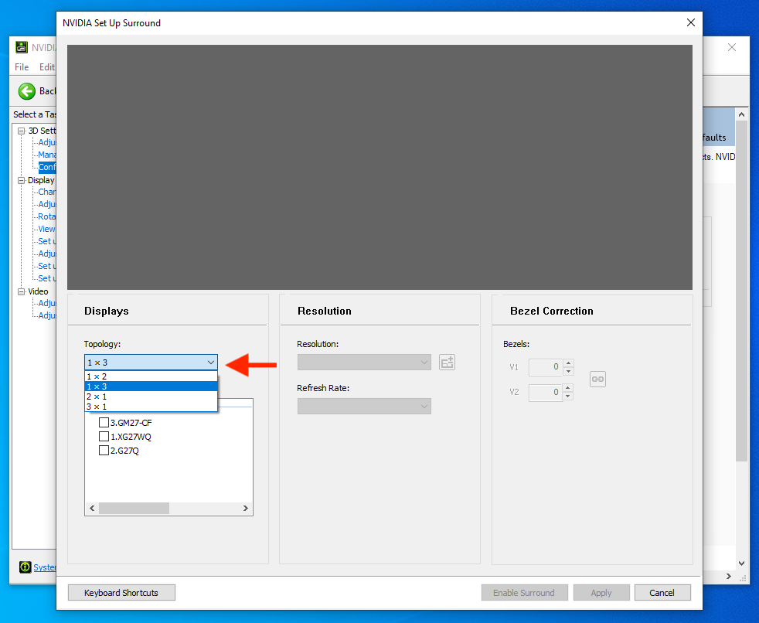Open the Refresh Rate dropdown
Screen dimensions: 759x623
[364, 406]
